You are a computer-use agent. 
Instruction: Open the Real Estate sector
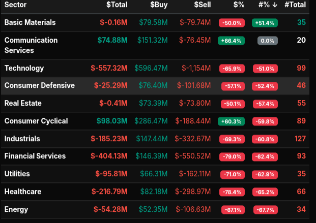[23, 103]
